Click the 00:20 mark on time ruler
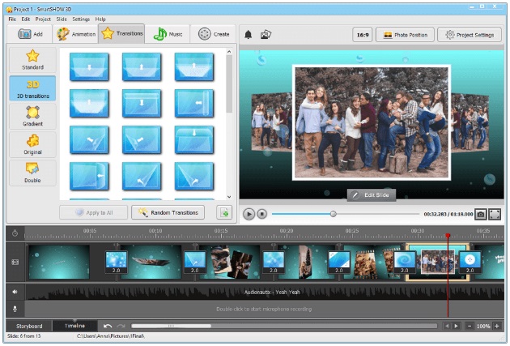 [287, 230]
